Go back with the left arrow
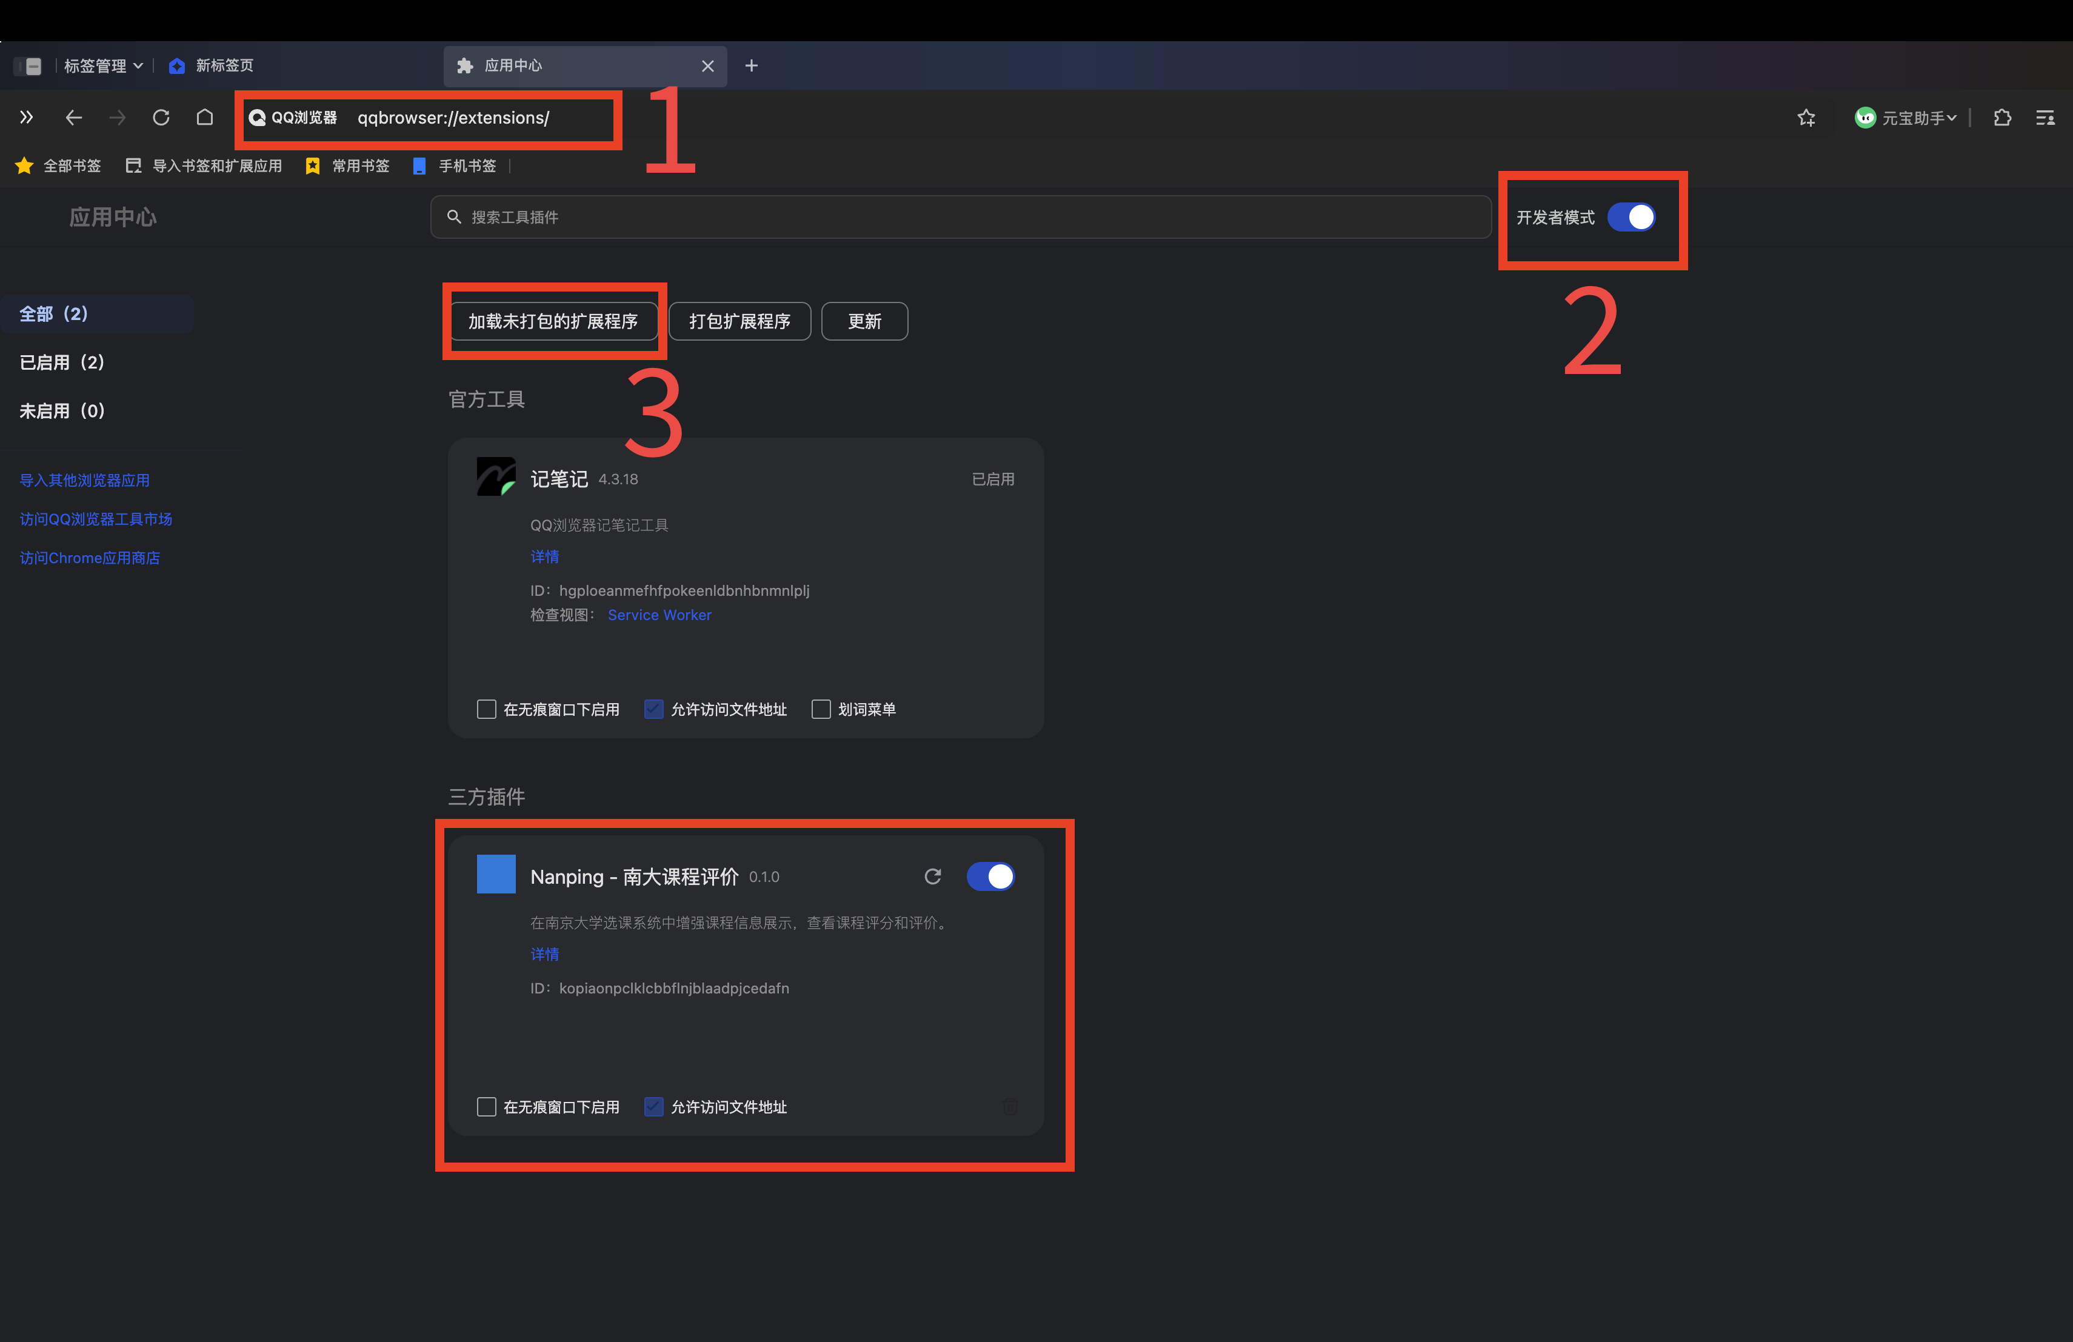The width and height of the screenshot is (2073, 1342). point(74,118)
